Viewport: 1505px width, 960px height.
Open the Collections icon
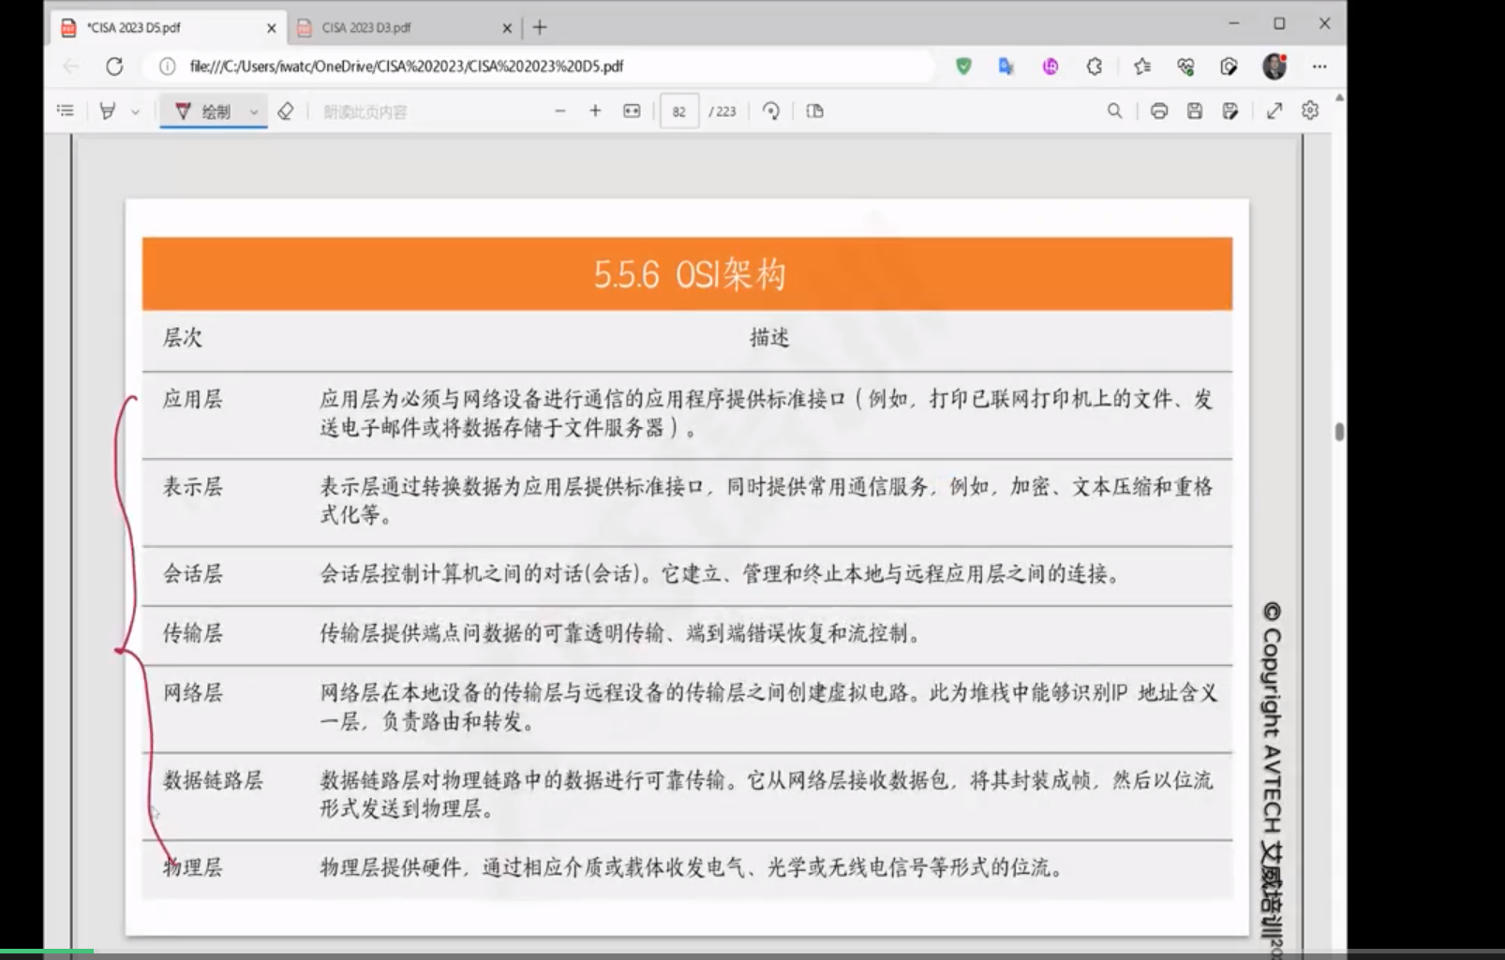(x=1229, y=66)
